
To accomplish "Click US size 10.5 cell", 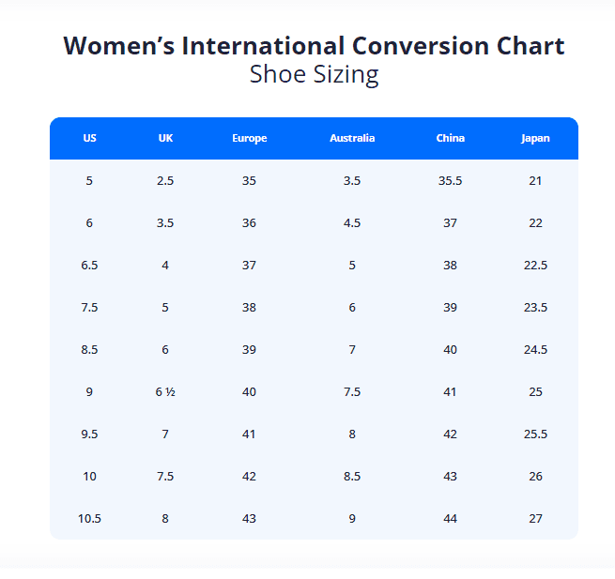I will (89, 518).
